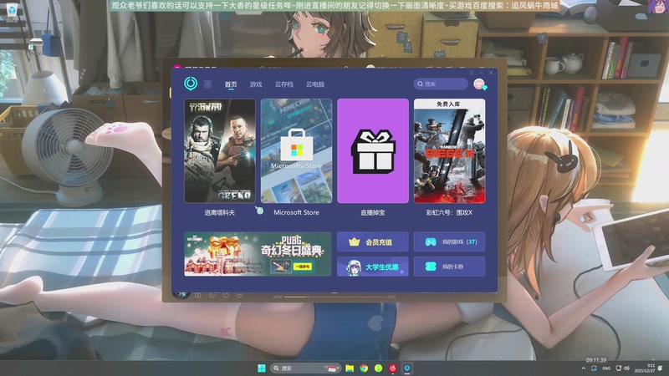Viewport: 669px width, 376px height.
Task: Click the gamepad icon on 我的游戏
Action: tap(431, 241)
